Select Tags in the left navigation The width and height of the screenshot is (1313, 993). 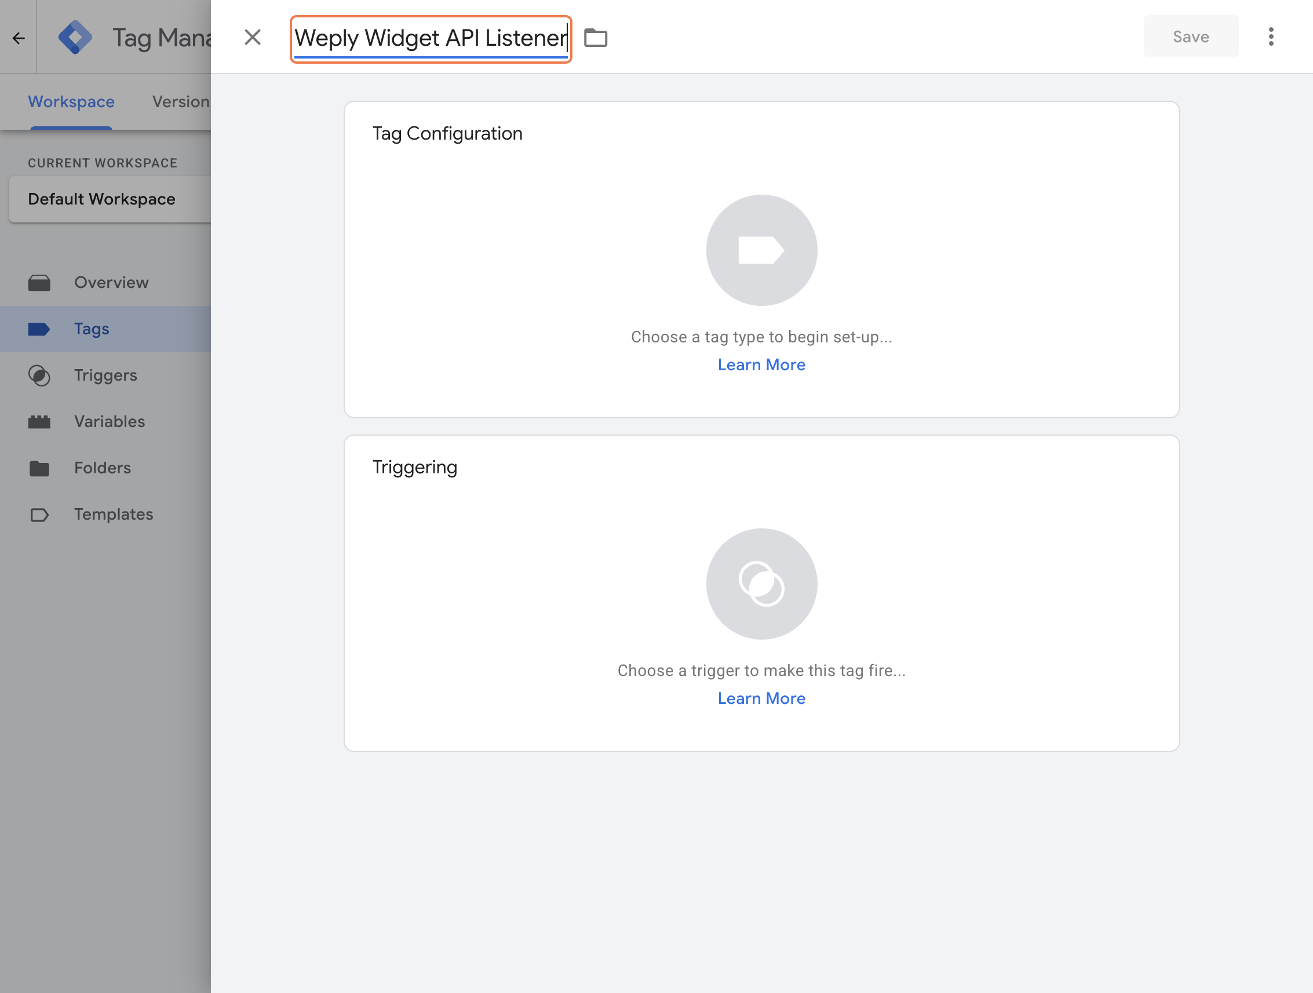click(92, 328)
